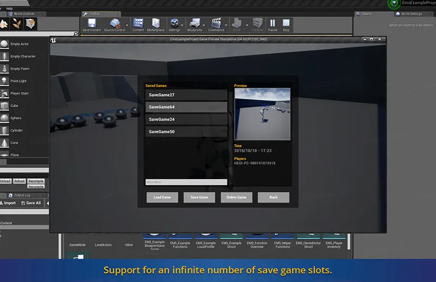Click the Save Game button
Image resolution: width=436 pixels, height=282 pixels.
pos(199,198)
